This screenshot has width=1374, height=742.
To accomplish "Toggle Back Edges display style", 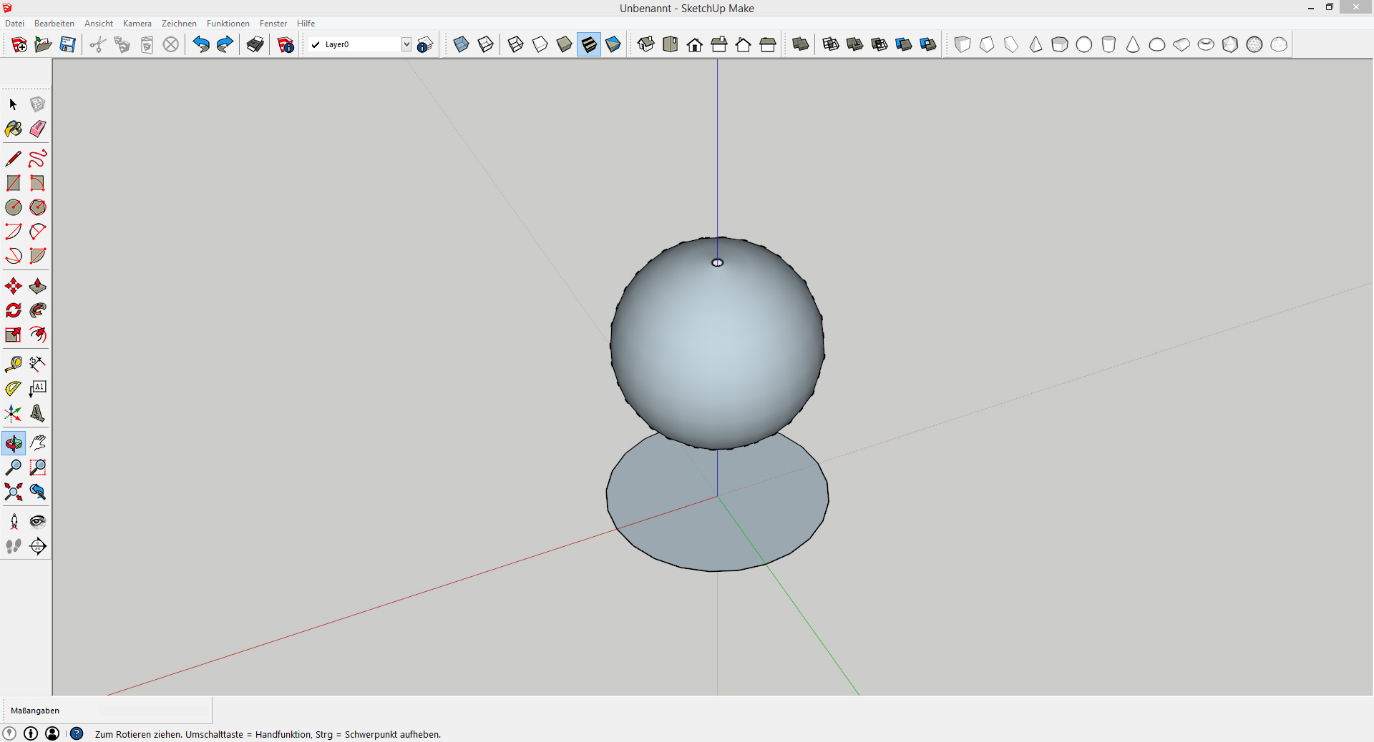I will pos(485,44).
